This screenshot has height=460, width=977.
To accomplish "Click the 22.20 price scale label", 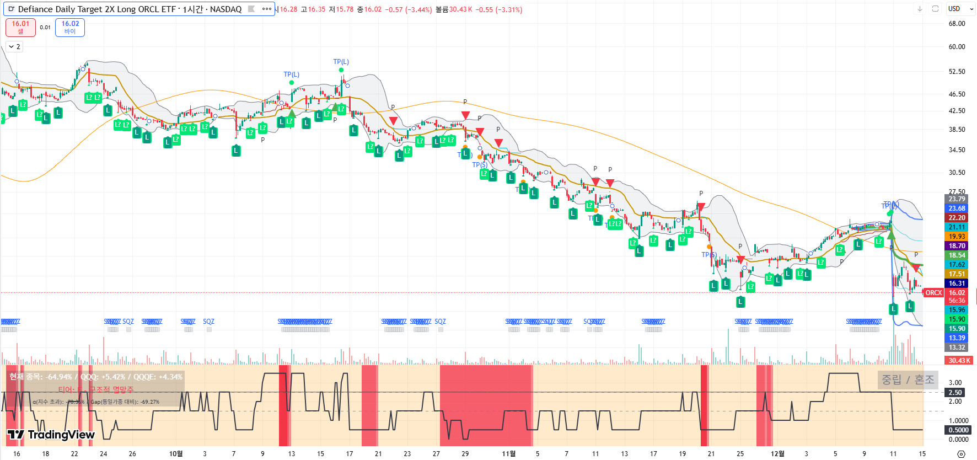I will point(957,218).
